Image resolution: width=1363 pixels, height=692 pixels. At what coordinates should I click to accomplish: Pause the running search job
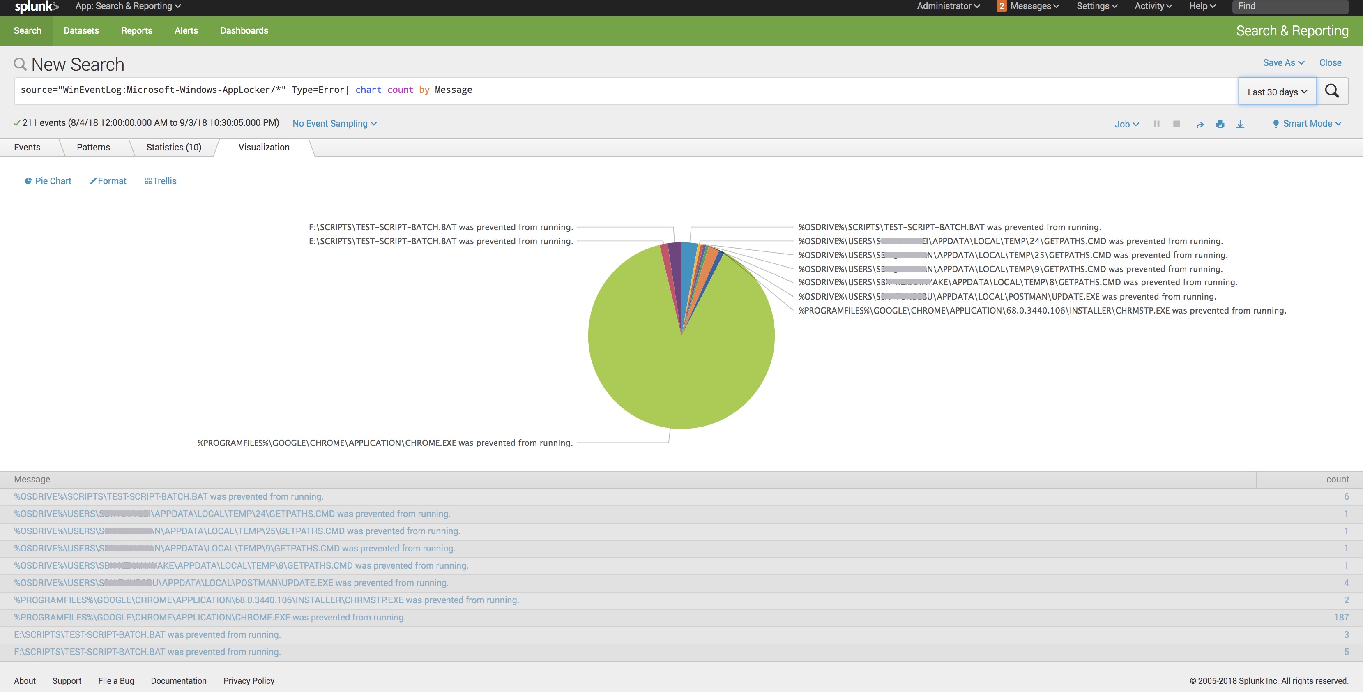(x=1157, y=123)
